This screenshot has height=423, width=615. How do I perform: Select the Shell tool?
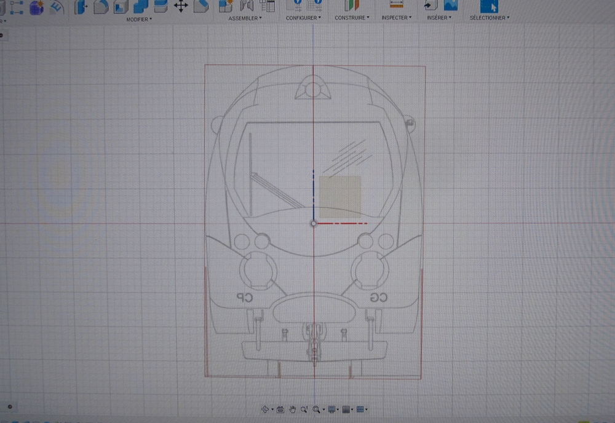tap(121, 7)
